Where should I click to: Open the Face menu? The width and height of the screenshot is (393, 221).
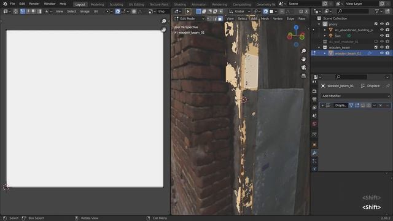(302, 18)
